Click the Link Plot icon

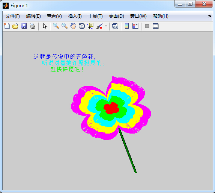coord(115,26)
